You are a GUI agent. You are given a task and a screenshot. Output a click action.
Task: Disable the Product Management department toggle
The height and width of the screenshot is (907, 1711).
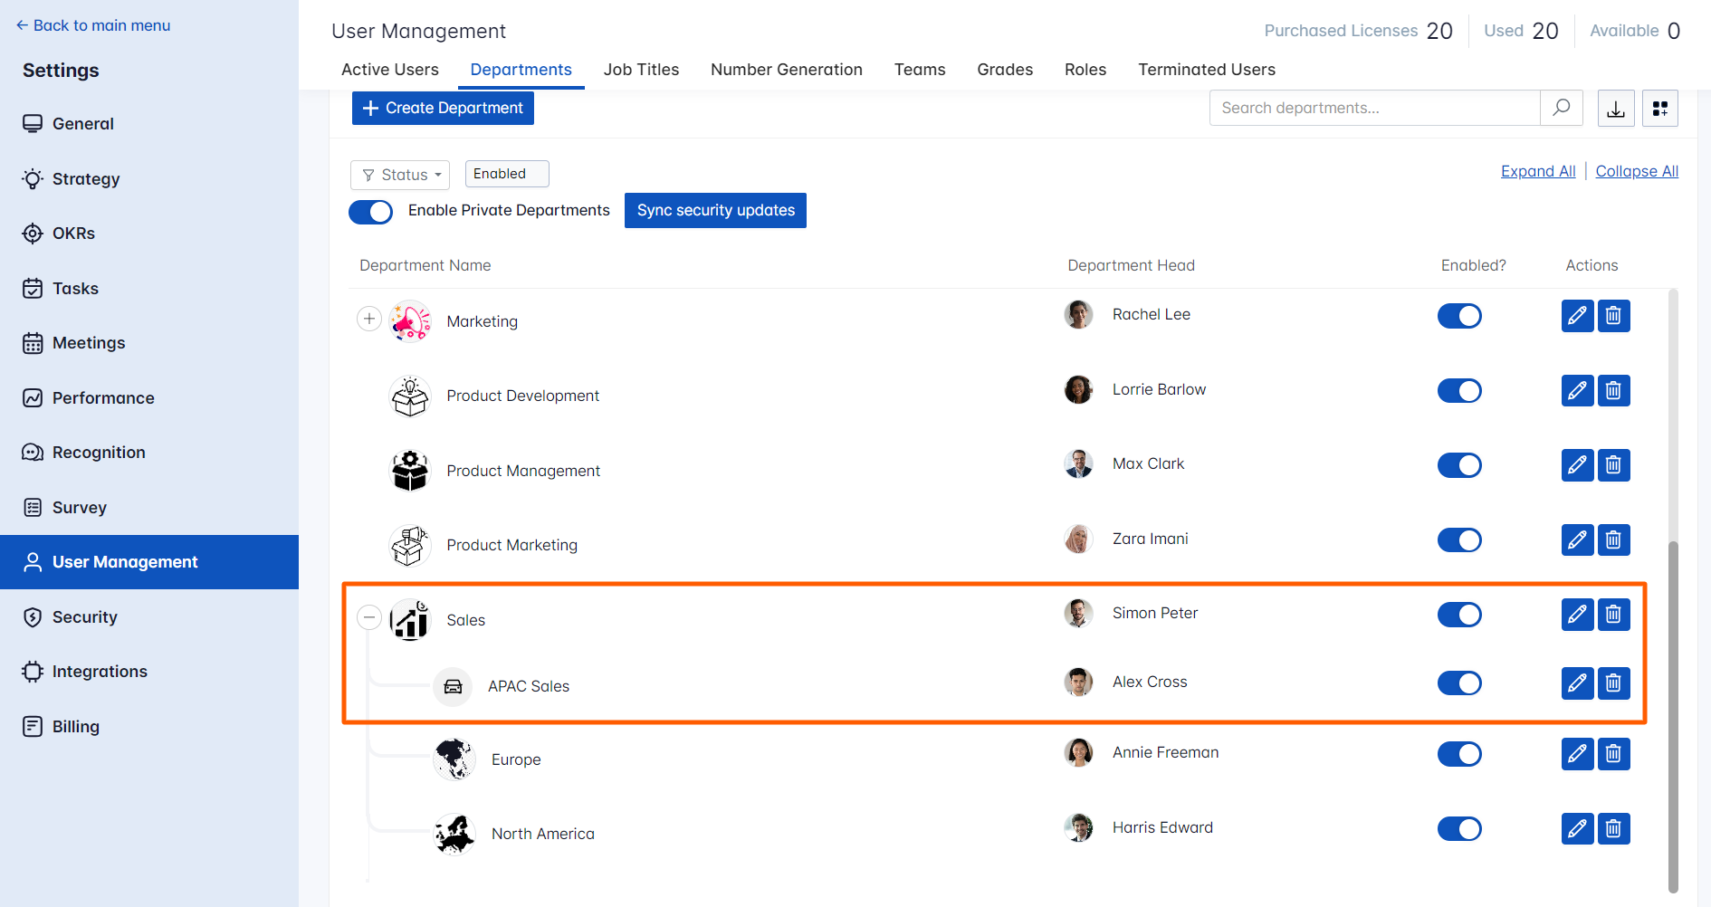1459,465
